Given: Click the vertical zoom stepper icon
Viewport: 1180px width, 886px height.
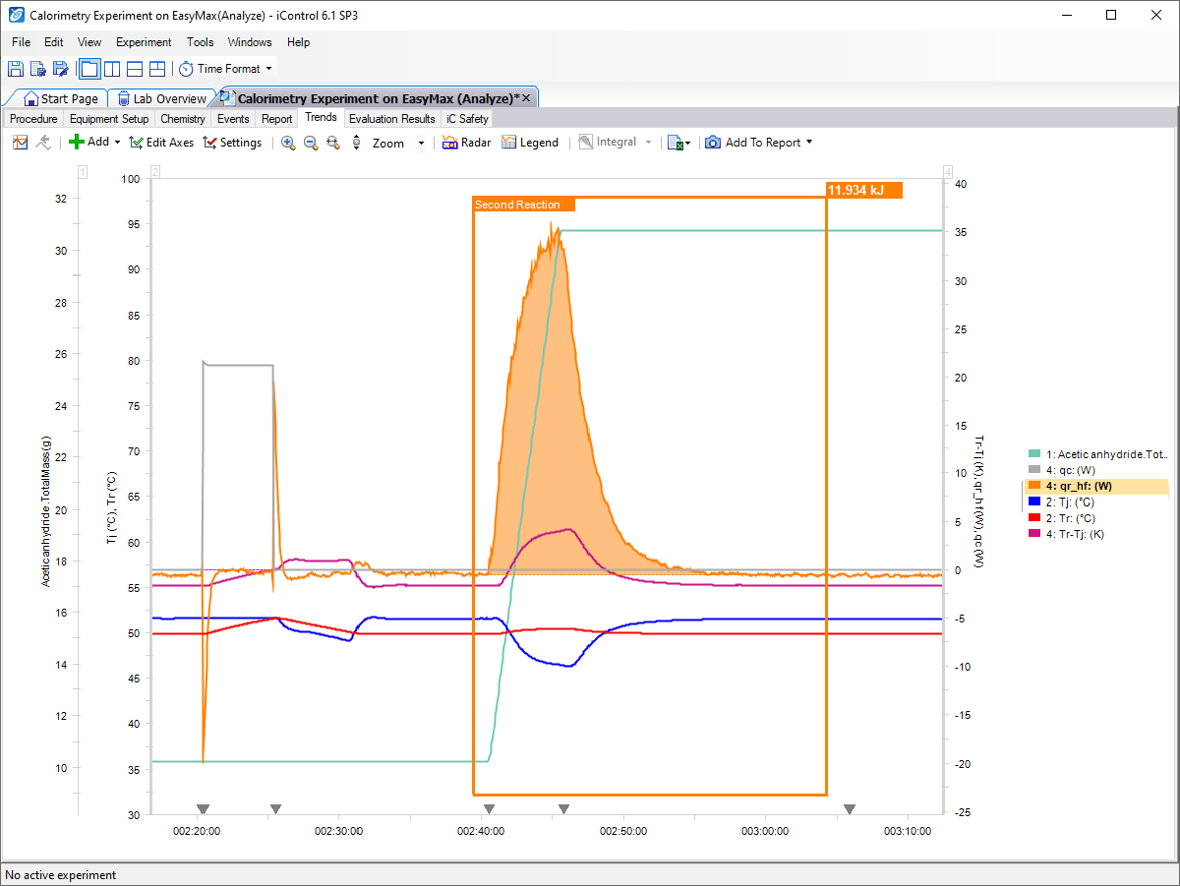Looking at the screenshot, I should point(356,143).
